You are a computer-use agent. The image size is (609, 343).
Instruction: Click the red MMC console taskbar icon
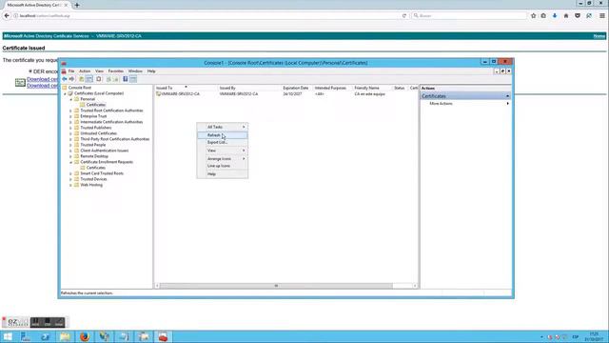pos(163,336)
